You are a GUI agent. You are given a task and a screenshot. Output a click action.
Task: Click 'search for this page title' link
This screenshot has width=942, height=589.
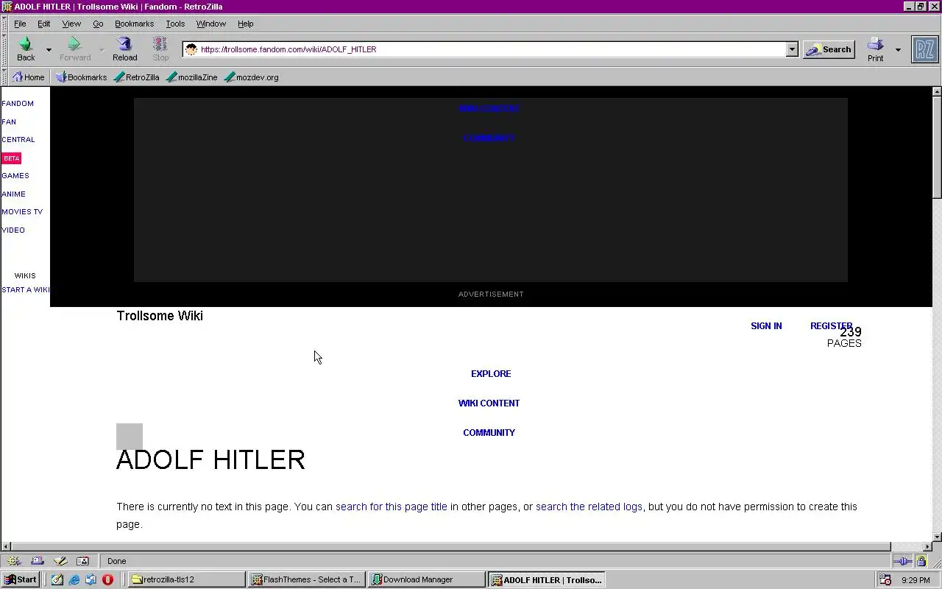392,507
